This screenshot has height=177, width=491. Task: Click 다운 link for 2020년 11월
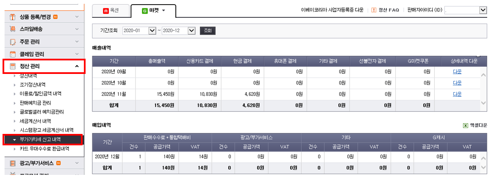(457, 94)
